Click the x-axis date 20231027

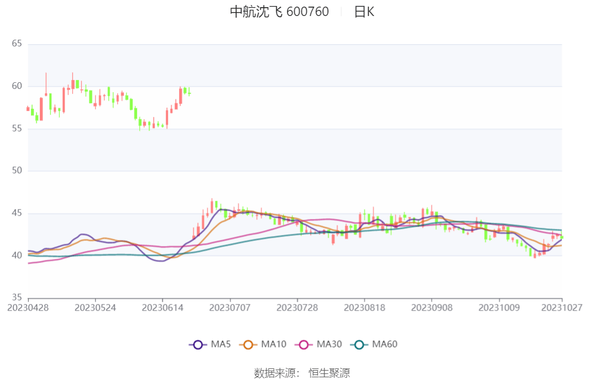tap(561, 308)
